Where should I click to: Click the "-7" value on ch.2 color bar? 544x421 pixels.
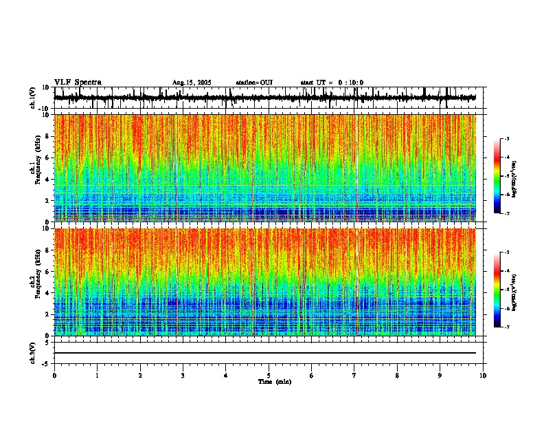tap(507, 327)
